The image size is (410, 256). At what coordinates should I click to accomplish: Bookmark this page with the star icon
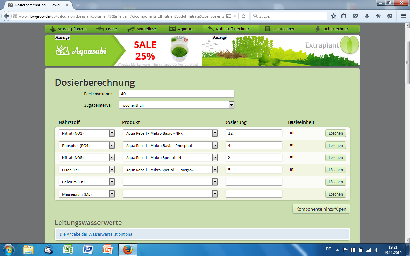click(334, 16)
